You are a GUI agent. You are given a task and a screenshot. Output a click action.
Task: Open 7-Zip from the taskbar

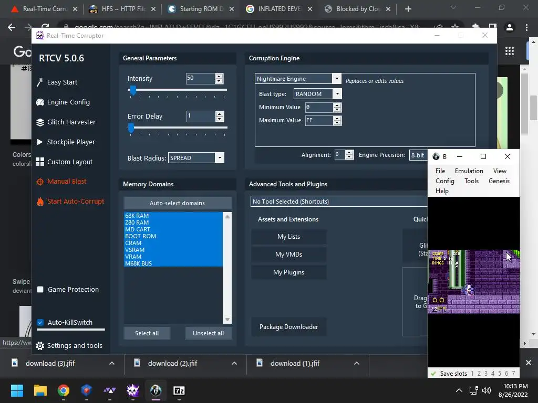[179, 390]
